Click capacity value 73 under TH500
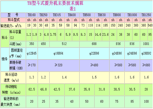 (83, 25)
